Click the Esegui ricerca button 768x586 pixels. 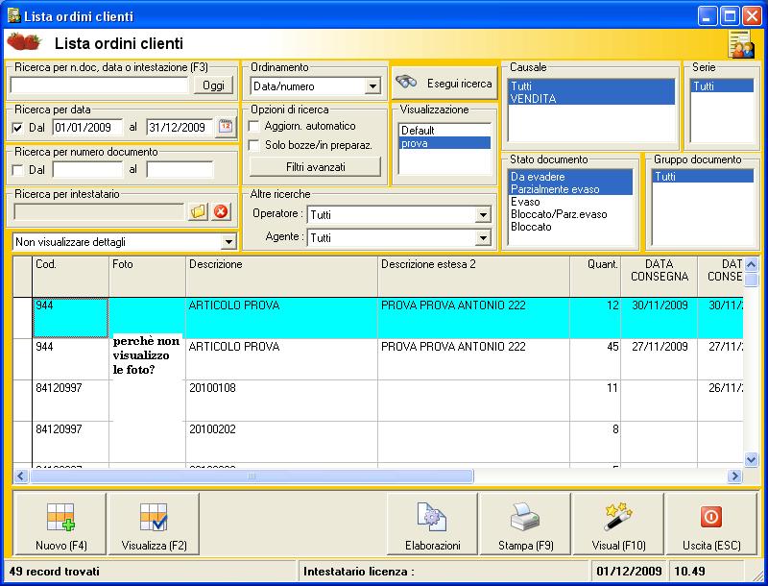444,83
